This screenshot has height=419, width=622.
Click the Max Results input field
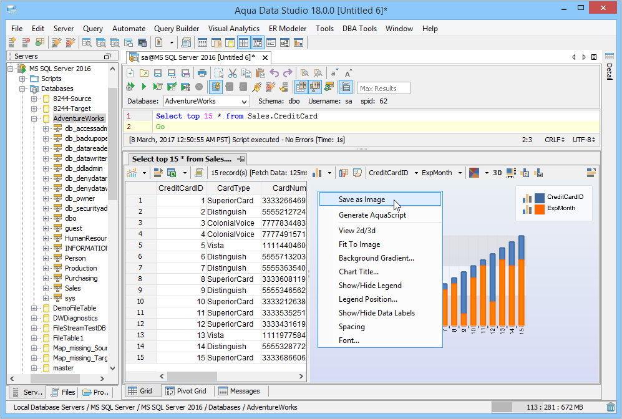(x=384, y=89)
